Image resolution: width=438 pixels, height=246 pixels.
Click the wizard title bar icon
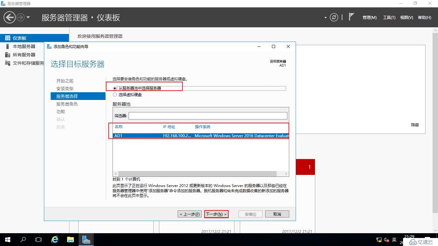[x=49, y=46]
